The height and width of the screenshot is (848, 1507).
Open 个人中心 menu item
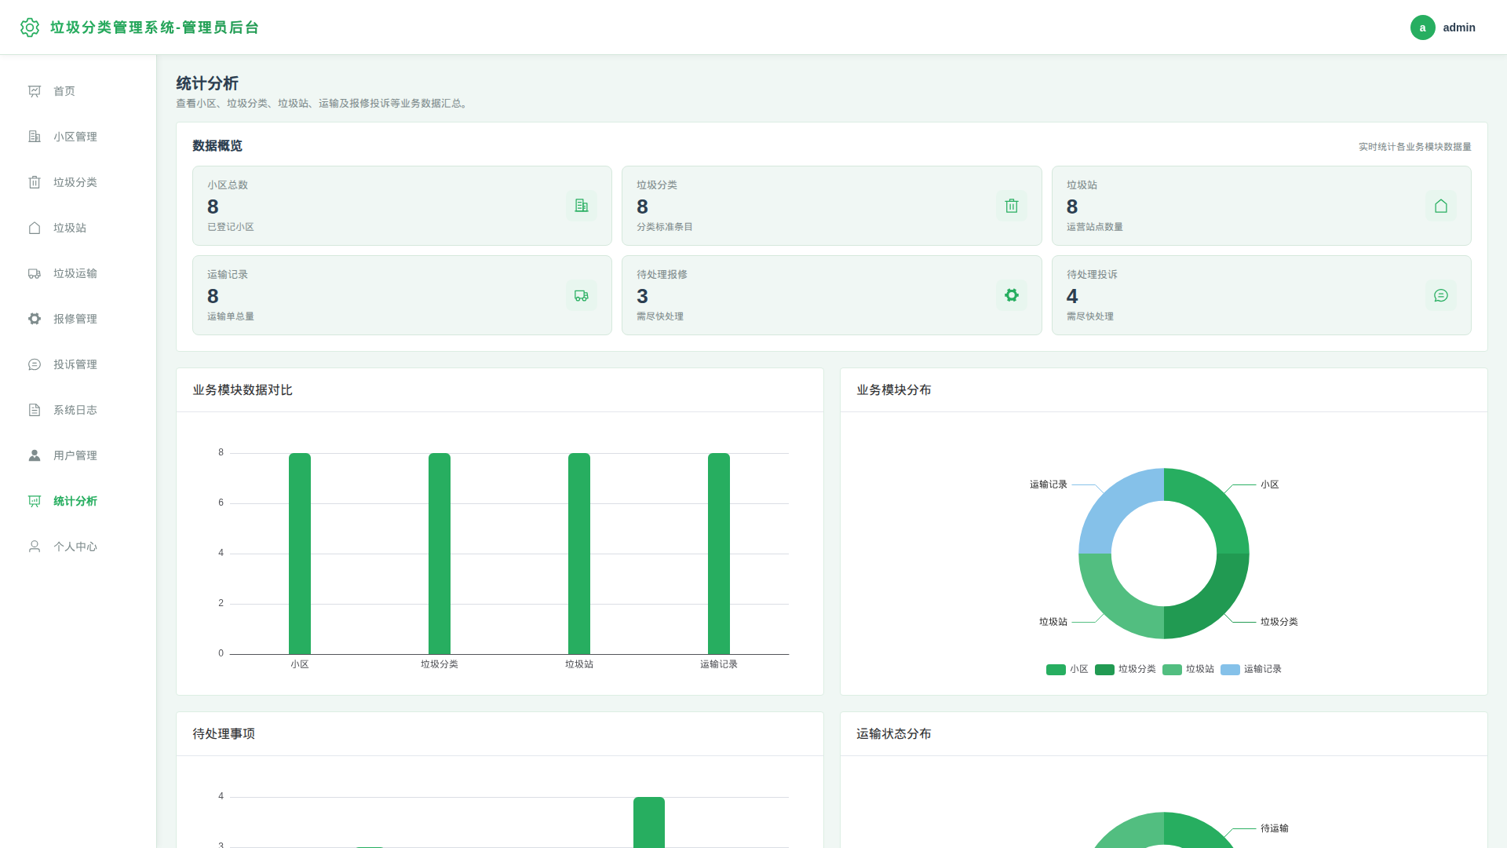coord(78,546)
